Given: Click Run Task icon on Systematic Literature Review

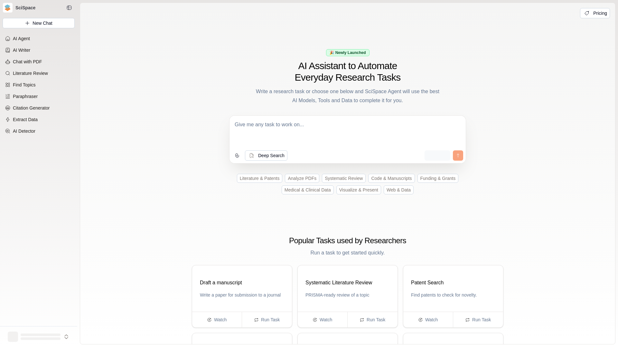Looking at the screenshot, I should tap(362, 320).
